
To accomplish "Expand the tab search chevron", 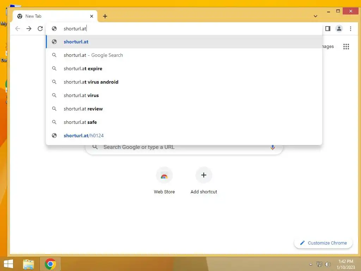I will pyautogui.click(x=316, y=16).
